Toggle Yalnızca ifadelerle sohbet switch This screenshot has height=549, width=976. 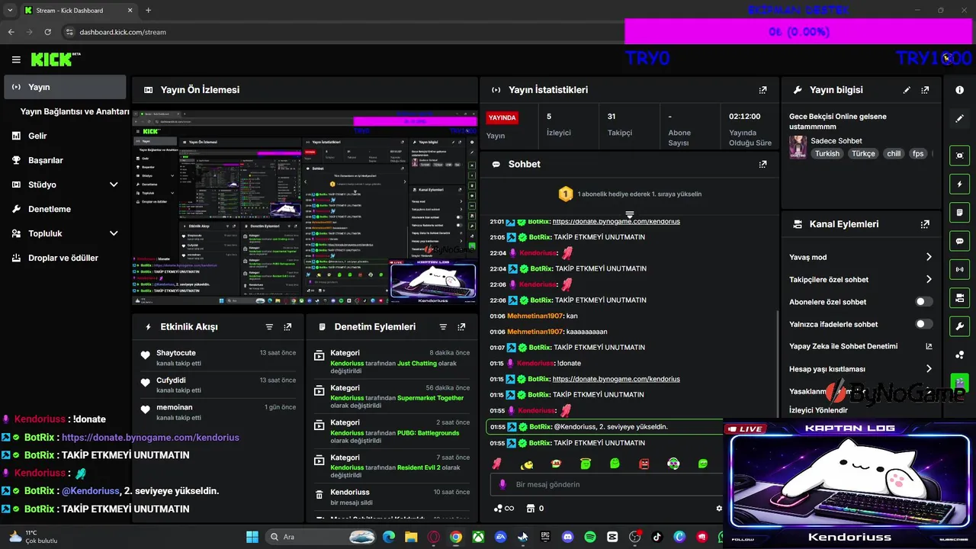(x=924, y=324)
